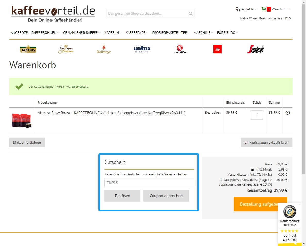Click the shopping cart icon

[263, 9]
